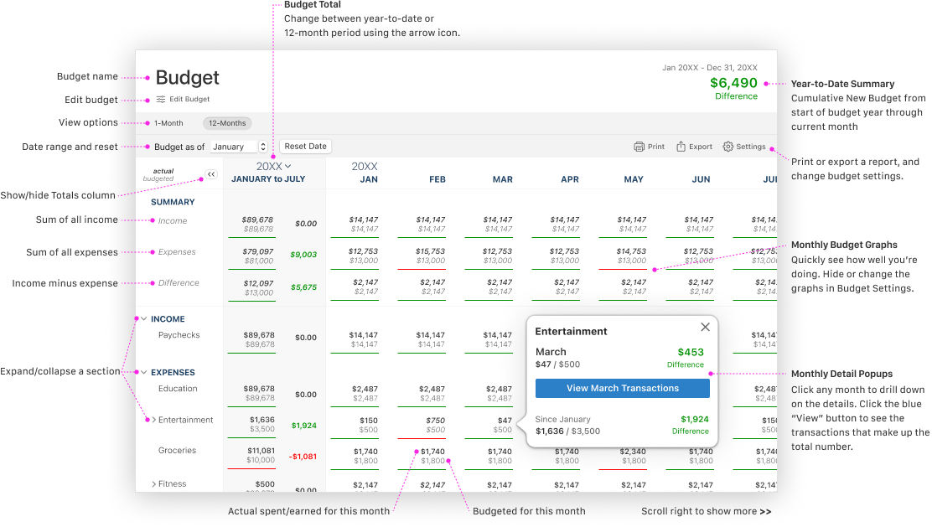The image size is (932, 527).
Task: Switch to 1-Month view
Action: click(168, 123)
